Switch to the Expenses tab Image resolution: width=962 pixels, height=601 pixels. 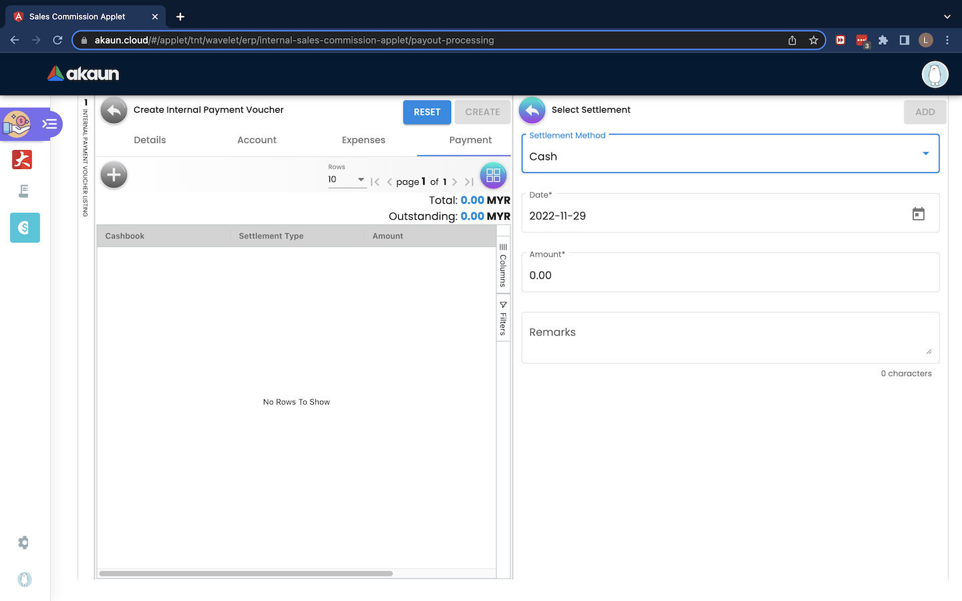point(363,140)
